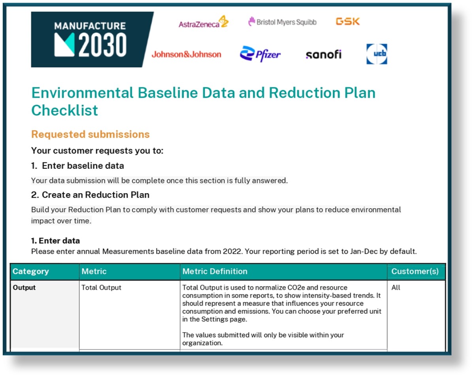Select the document title 'Environmental Baseline Data and Reduction Plan Checklist'
Screen dimensions: 475x379
(x=203, y=101)
